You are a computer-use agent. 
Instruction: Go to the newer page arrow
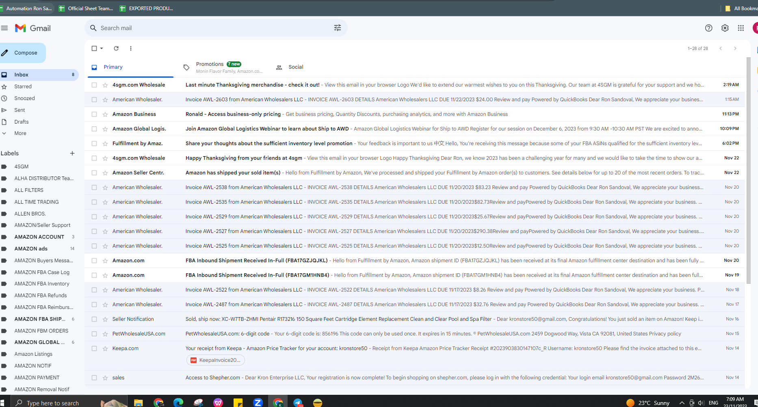tap(721, 48)
